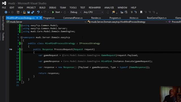
Task: Click the increase indent toolbar icon
Action: click(126, 12)
